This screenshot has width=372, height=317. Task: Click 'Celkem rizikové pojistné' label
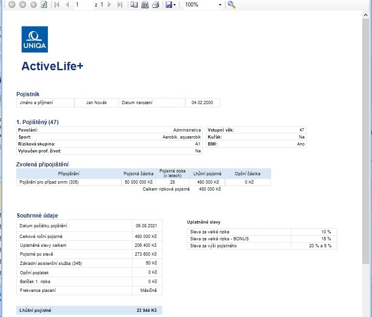pos(166,189)
